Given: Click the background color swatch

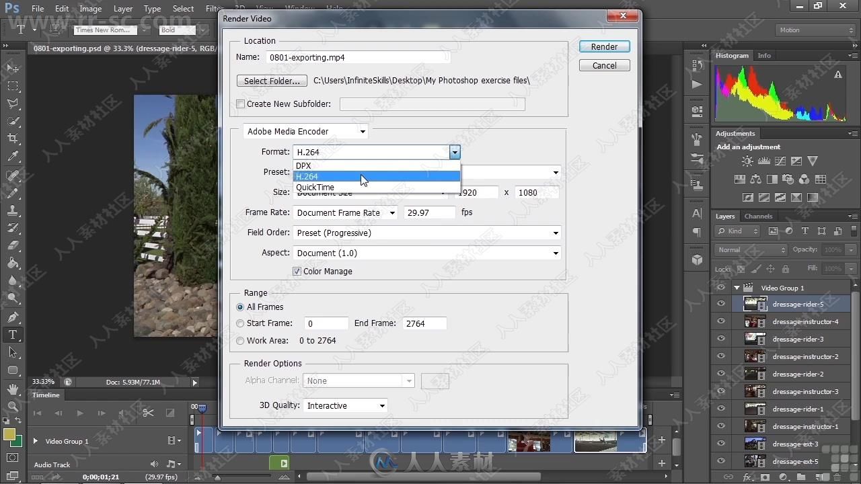Looking at the screenshot, I should [16, 441].
